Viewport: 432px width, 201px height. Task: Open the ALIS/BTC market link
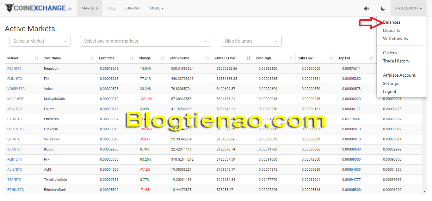click(x=15, y=169)
